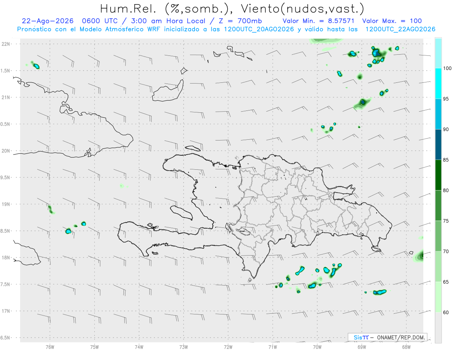Click the 68W longitude label
This screenshot has width=456, height=352.
click(406, 347)
